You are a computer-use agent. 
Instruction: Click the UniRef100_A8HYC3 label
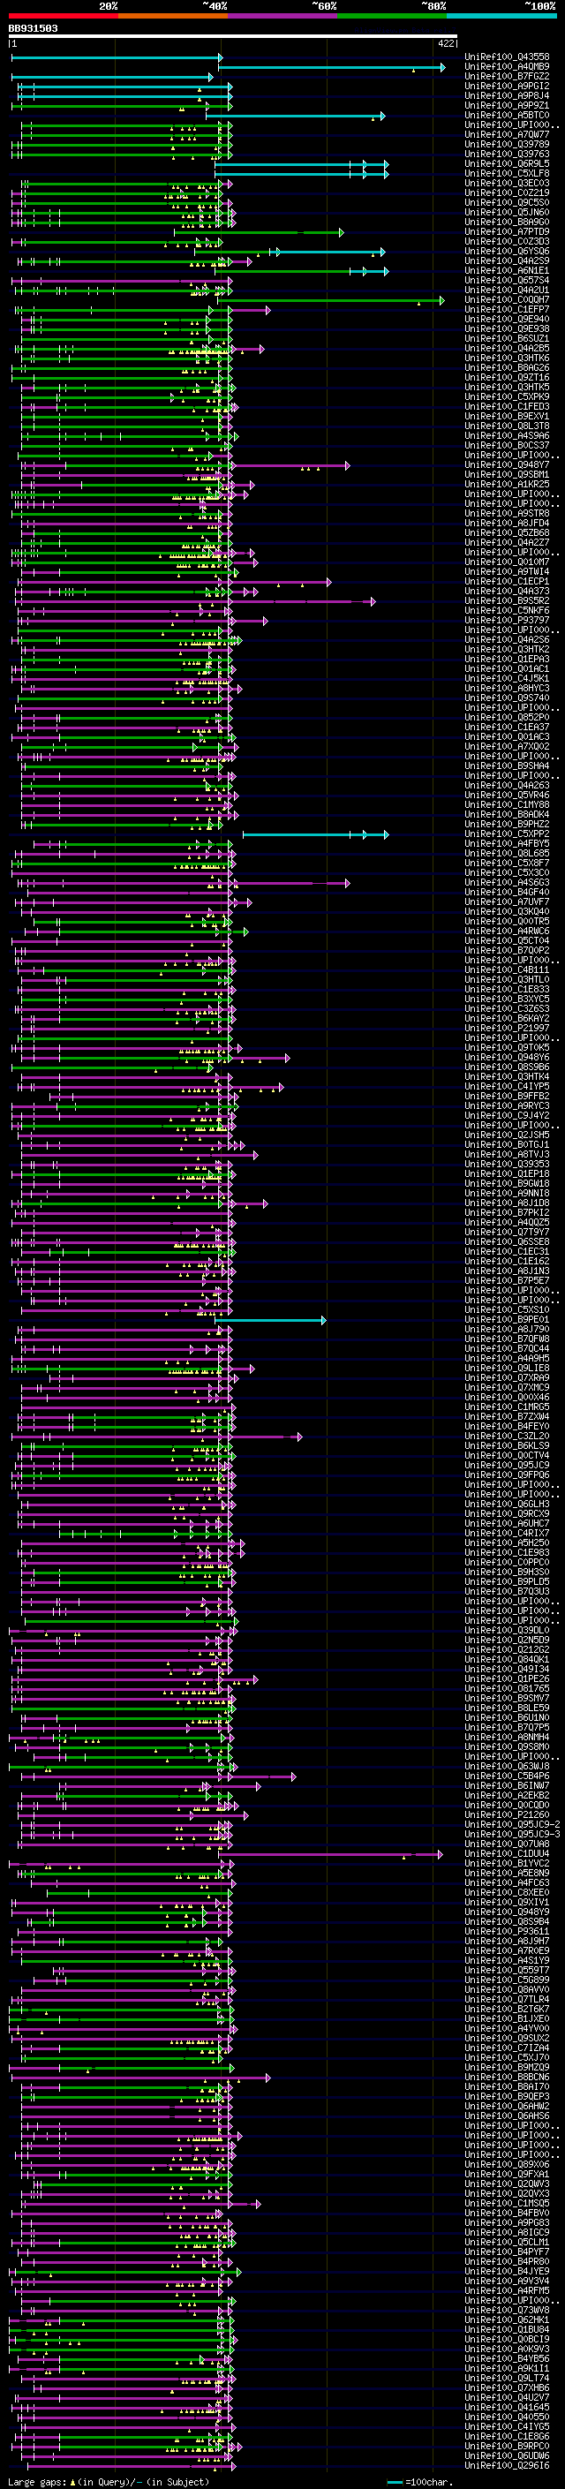(x=507, y=688)
